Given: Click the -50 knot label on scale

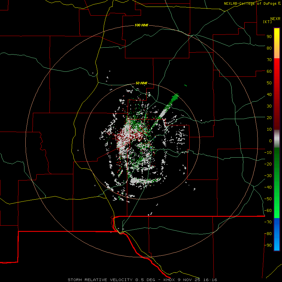Looking at the screenshot, I should (268, 199).
